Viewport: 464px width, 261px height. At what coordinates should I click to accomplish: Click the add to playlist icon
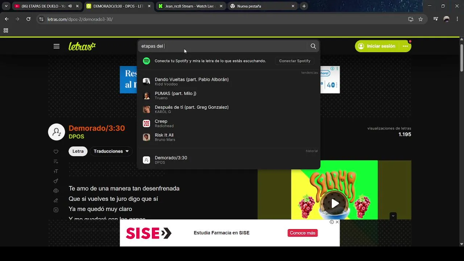point(56,161)
